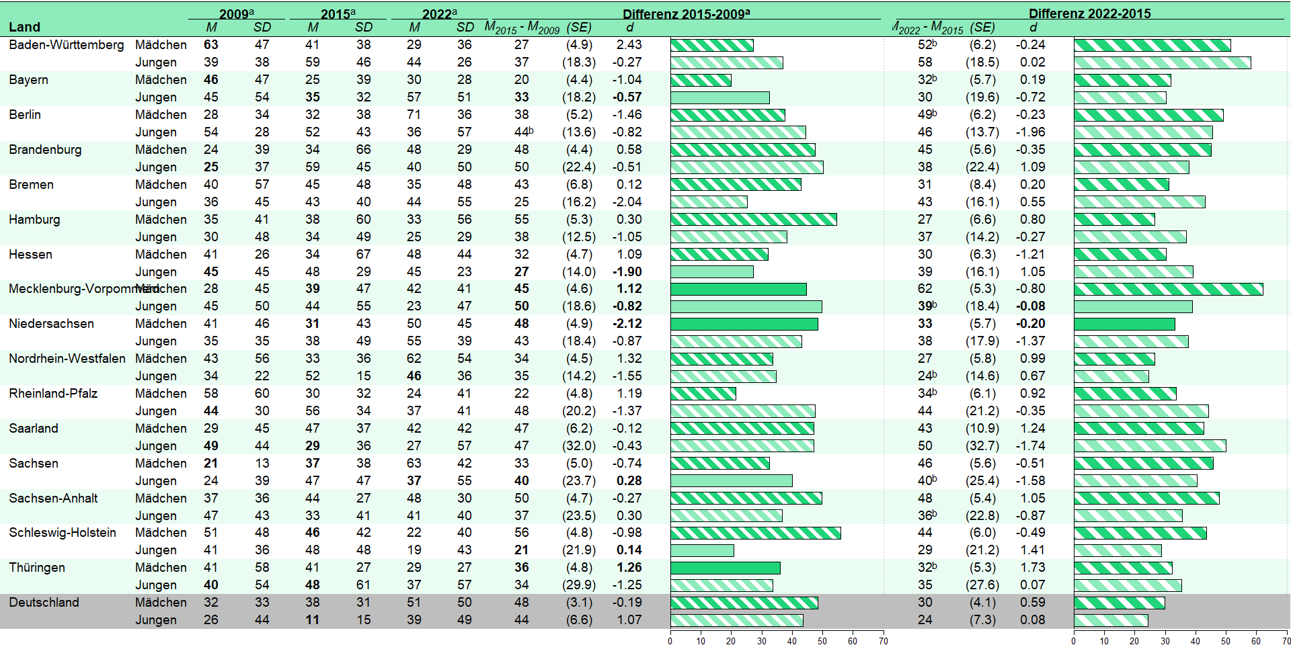Select the Nordrhein-Westfalen row label
The height and width of the screenshot is (645, 1291).
(x=67, y=359)
